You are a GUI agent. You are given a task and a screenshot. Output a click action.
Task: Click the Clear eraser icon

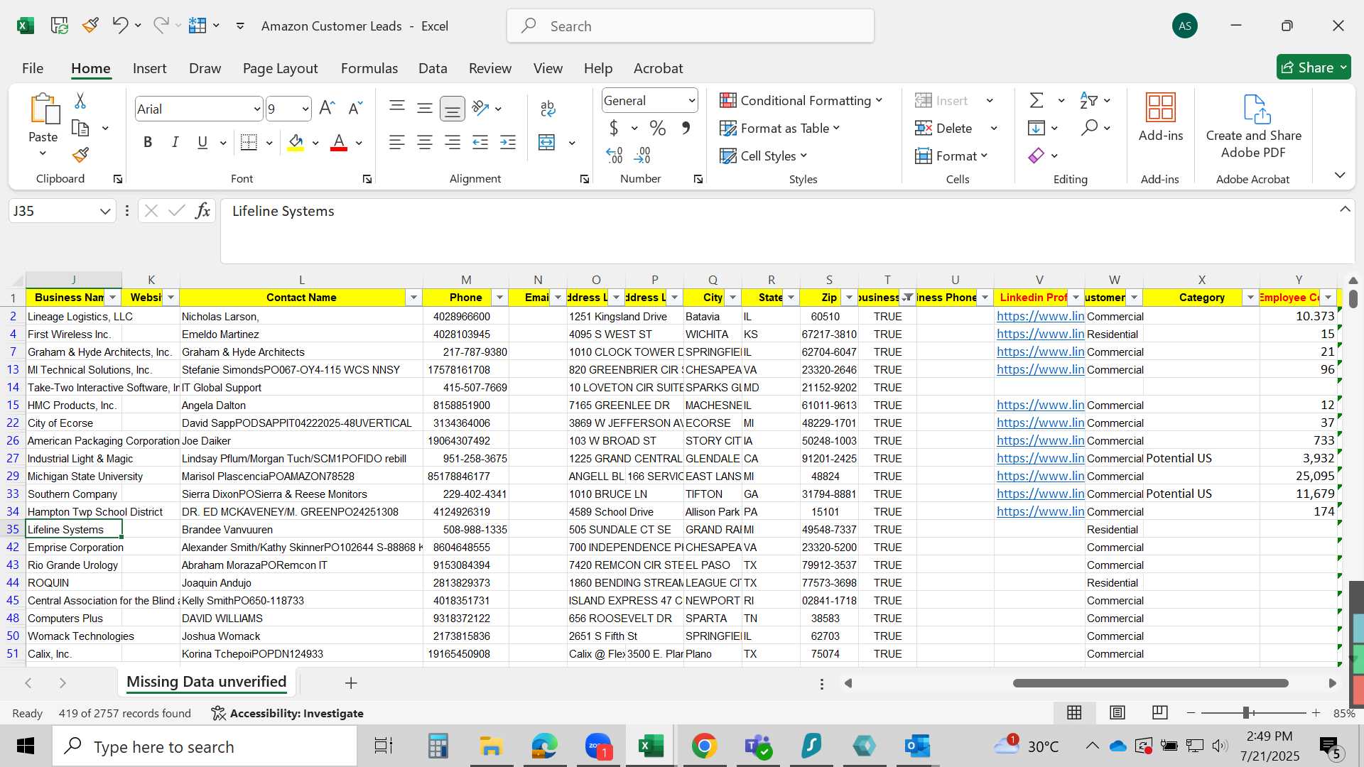[x=1036, y=155]
